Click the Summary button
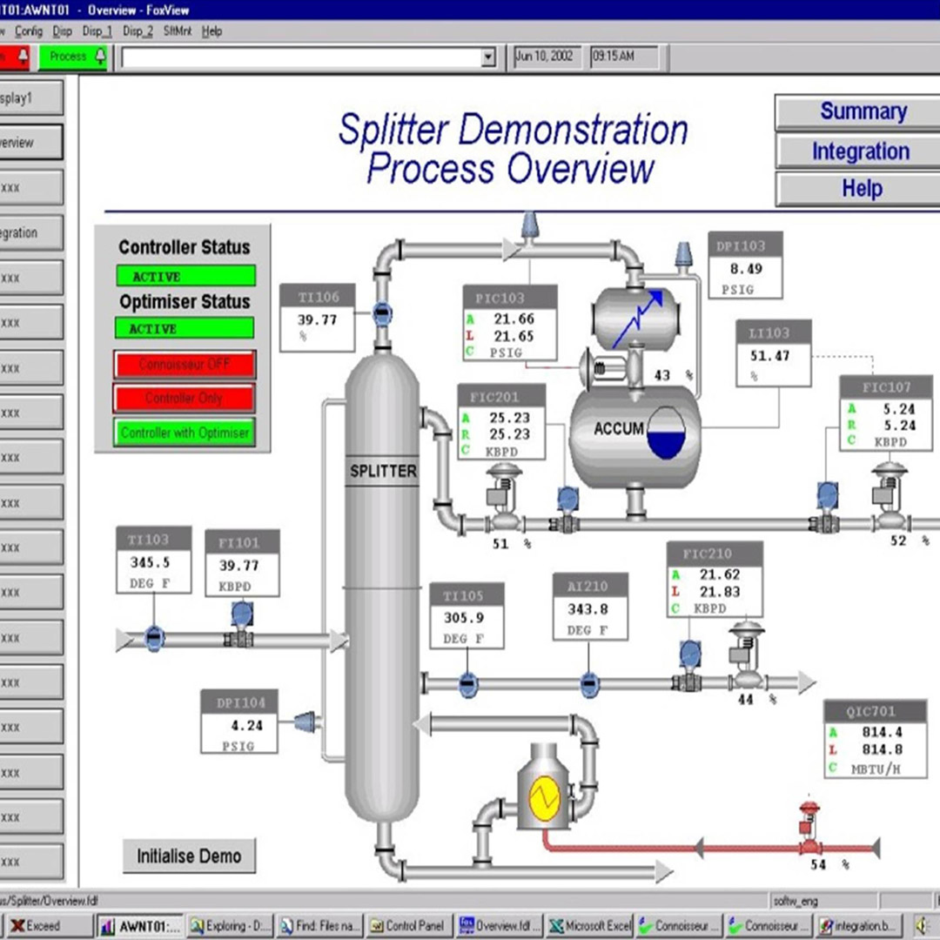The width and height of the screenshot is (940, 940). pos(862,112)
